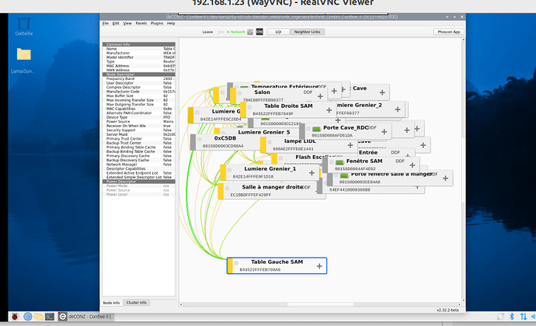Screen dimensions: 536x326
Task: Select the deCONZ ConBee II taskbar entry
Action: [x=86, y=317]
